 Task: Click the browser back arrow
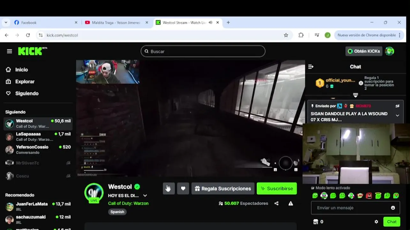coord(7,35)
